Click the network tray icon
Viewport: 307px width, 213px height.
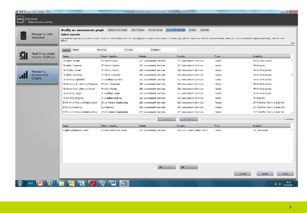[279, 184]
